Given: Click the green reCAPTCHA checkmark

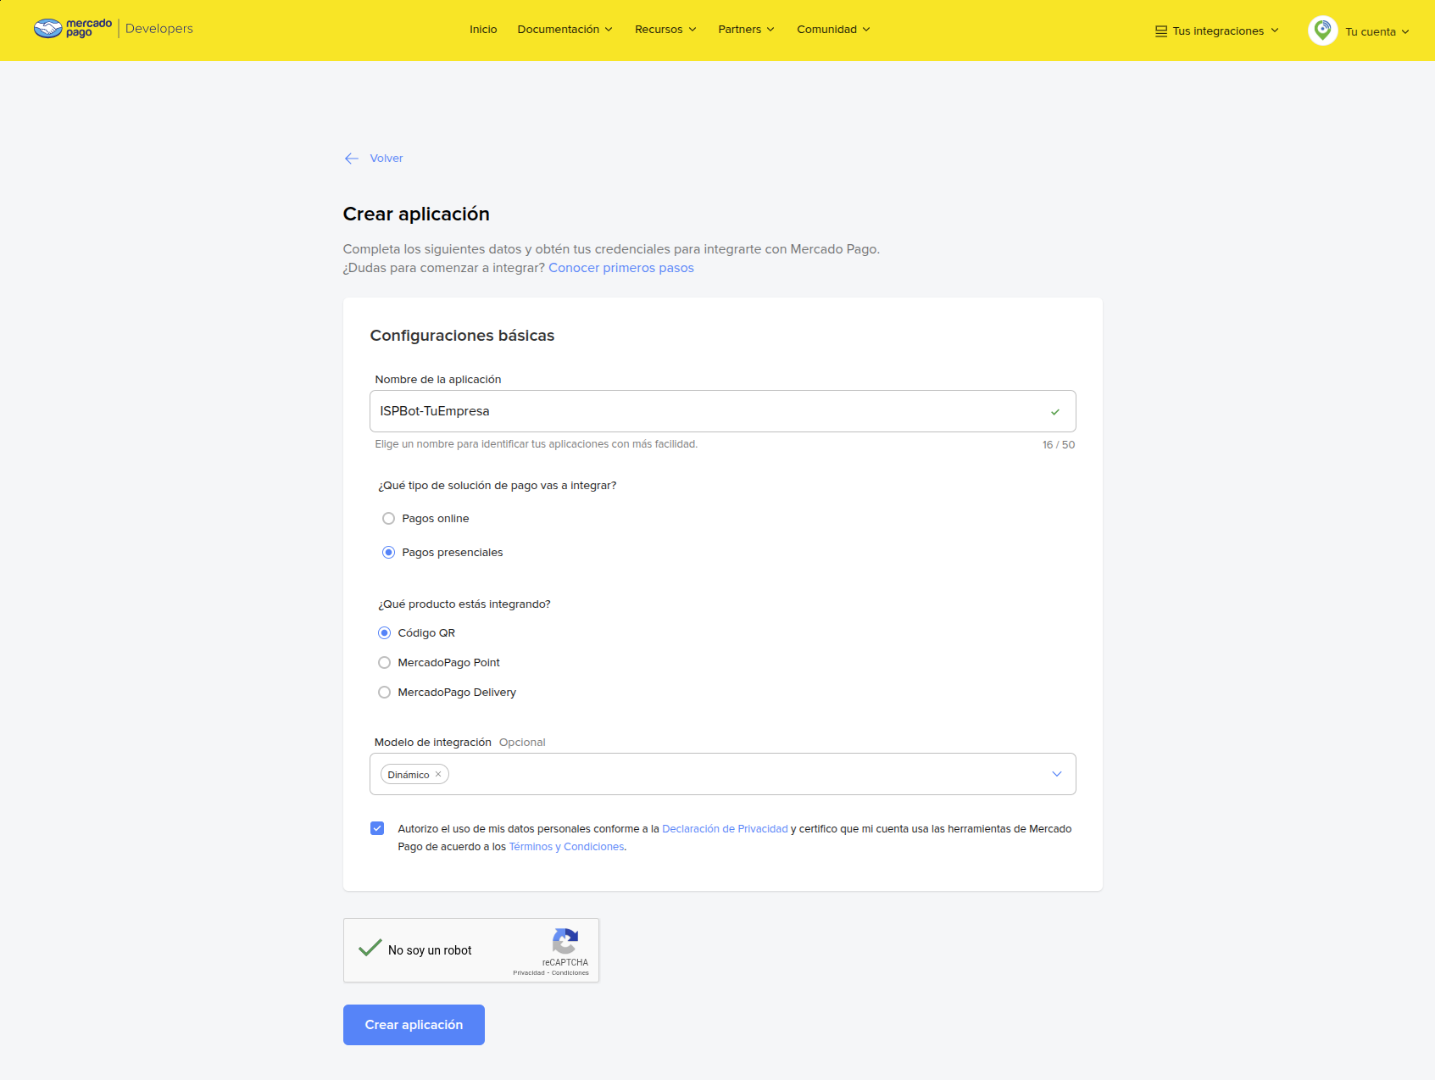Looking at the screenshot, I should point(370,949).
